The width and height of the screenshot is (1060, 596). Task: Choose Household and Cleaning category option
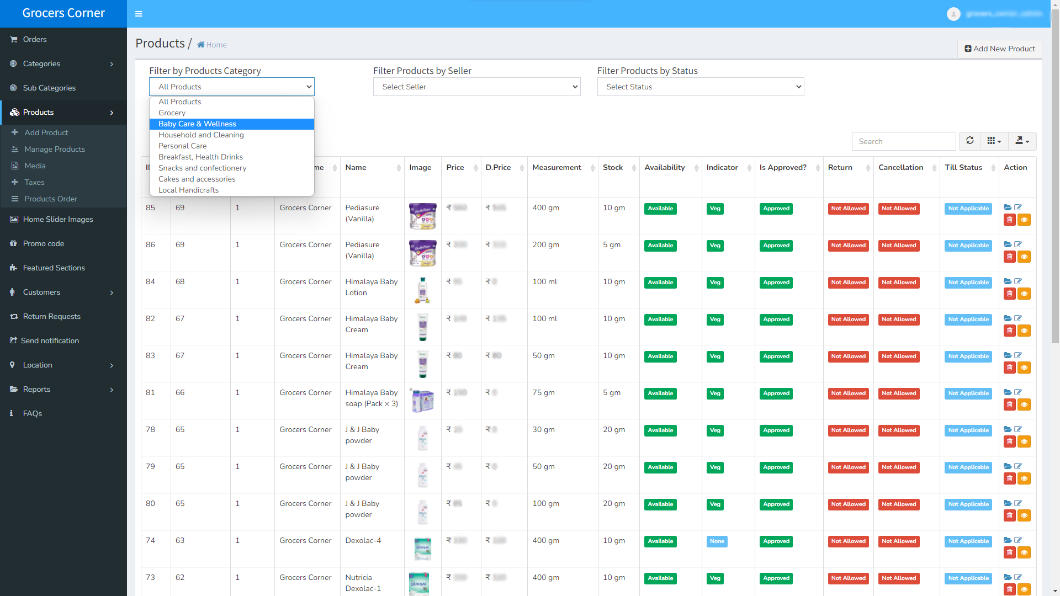(201, 135)
